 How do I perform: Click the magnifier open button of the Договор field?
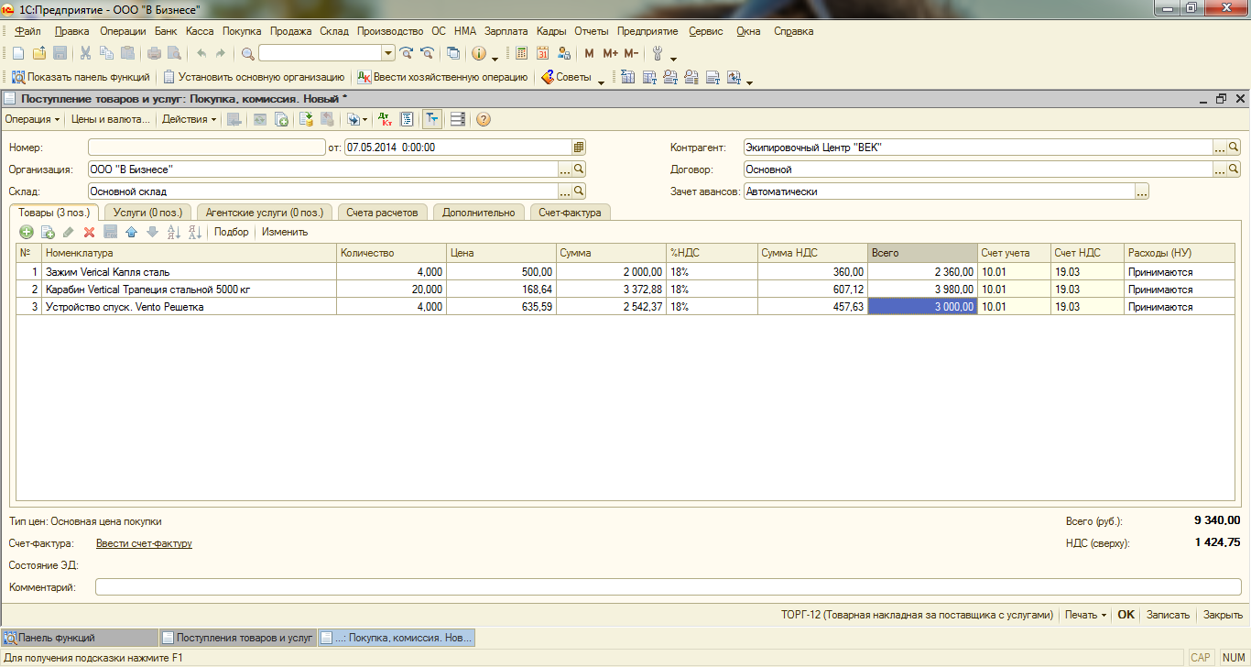coord(1234,169)
